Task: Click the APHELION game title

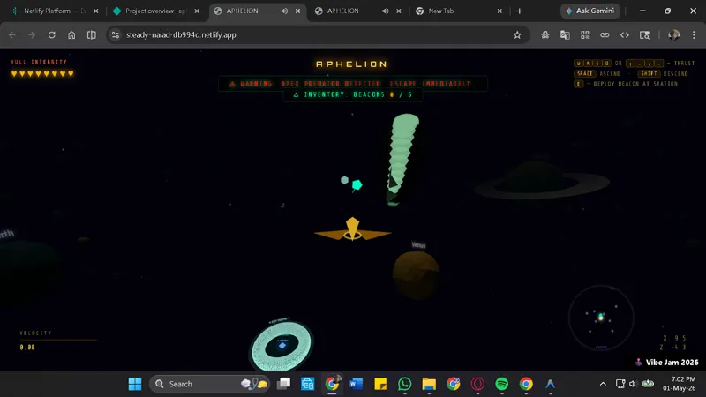Action: pyautogui.click(x=351, y=64)
